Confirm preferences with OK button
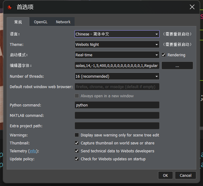 (165, 175)
